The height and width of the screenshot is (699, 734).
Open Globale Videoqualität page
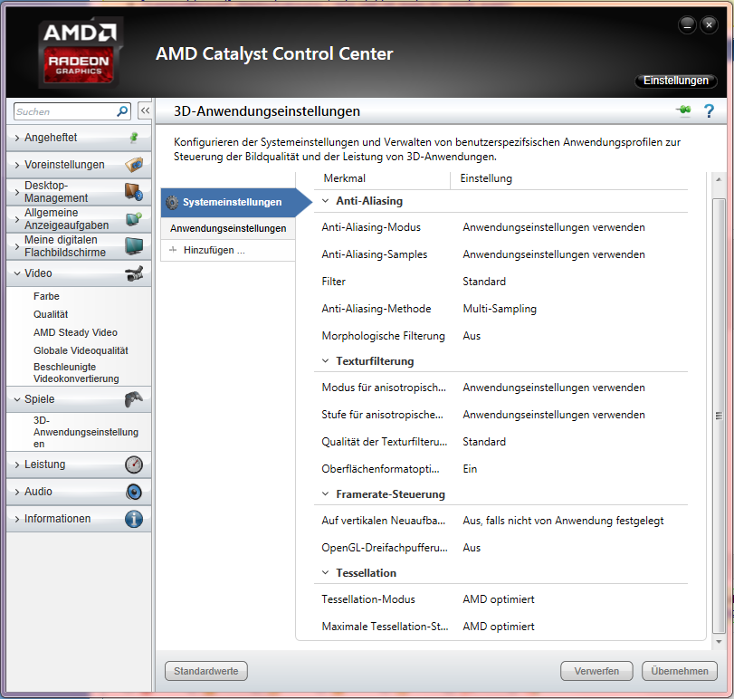coord(81,350)
